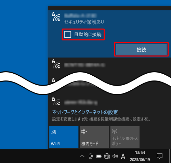Open the speaker volume tray icon
The height and width of the screenshot is (163, 171).
pyautogui.click(x=115, y=156)
